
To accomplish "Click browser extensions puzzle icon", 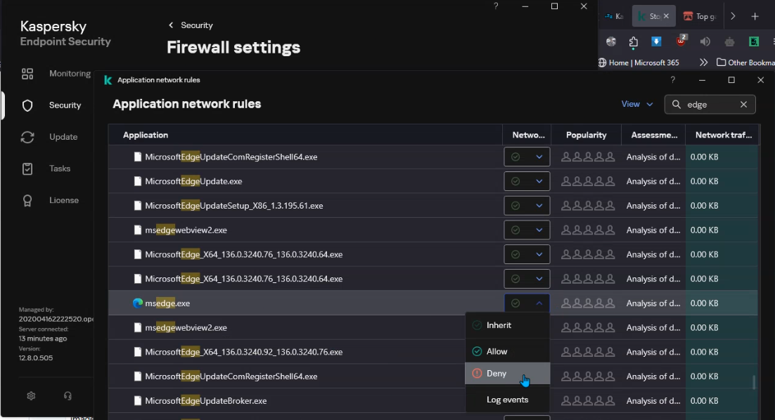I will click(633, 42).
